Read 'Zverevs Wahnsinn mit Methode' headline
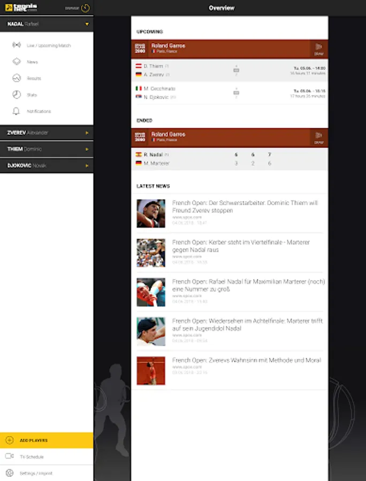Viewport: 366px width, 481px height. click(x=247, y=360)
